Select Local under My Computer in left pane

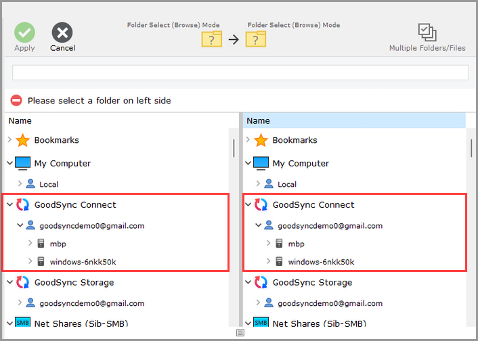49,184
